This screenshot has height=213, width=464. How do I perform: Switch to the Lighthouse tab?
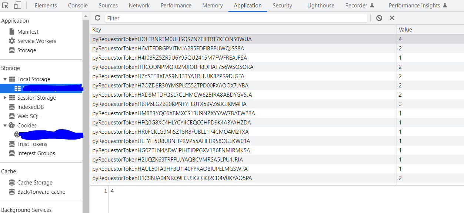click(x=321, y=6)
